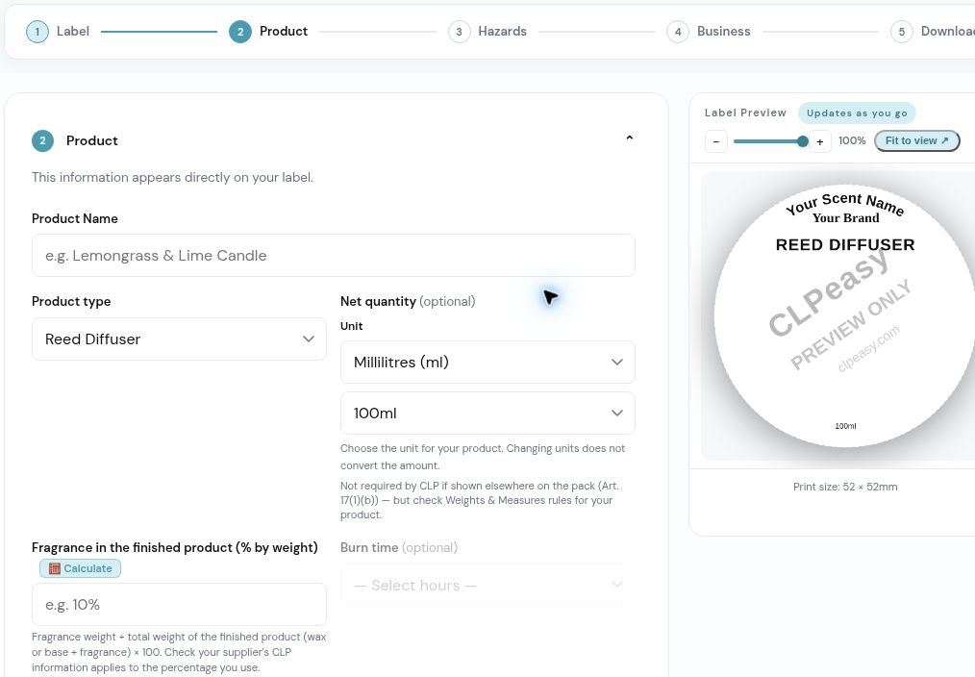The width and height of the screenshot is (975, 677).
Task: Click the zoom out minus button
Action: coord(715,141)
